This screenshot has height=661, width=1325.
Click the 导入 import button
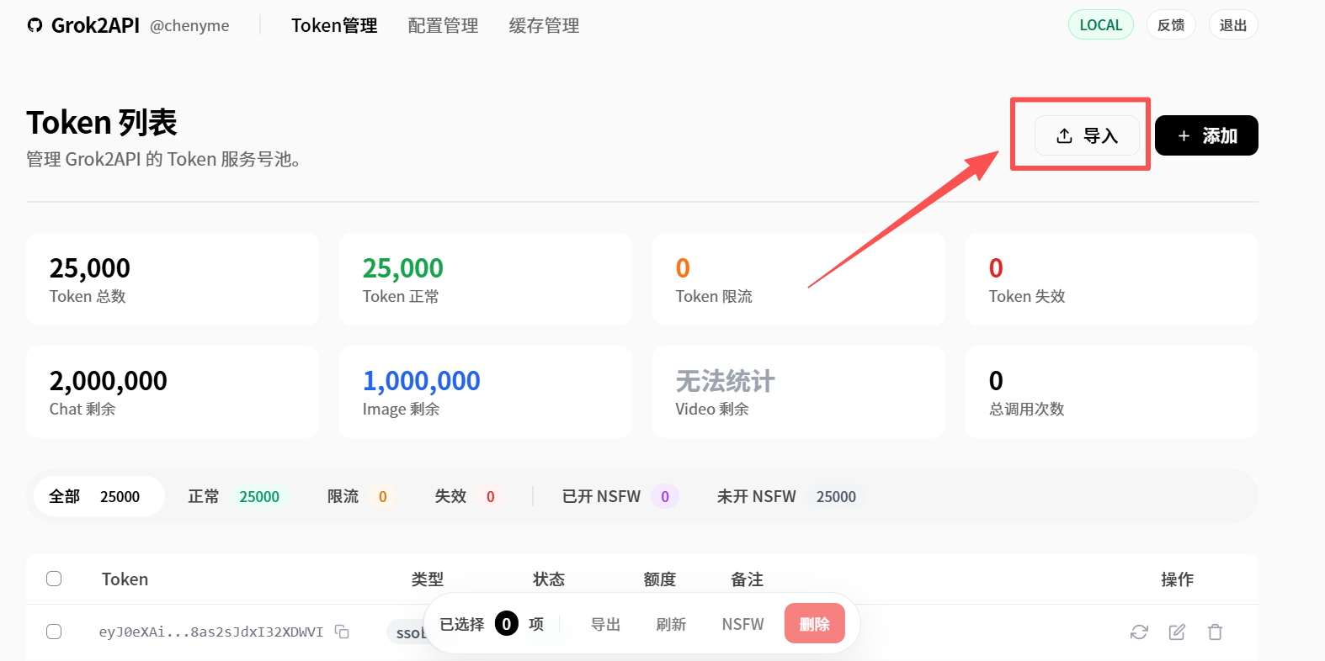[1086, 135]
